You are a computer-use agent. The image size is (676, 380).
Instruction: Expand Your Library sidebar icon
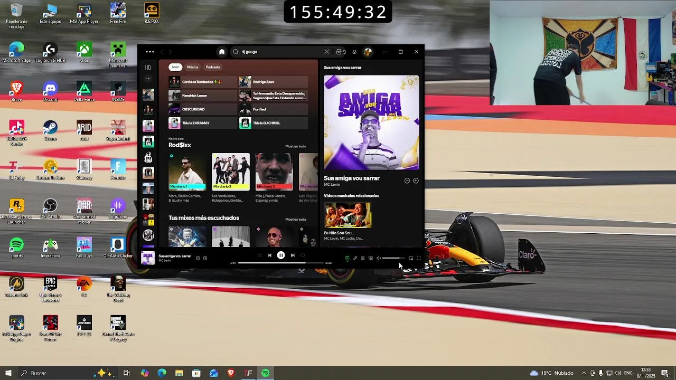[148, 67]
